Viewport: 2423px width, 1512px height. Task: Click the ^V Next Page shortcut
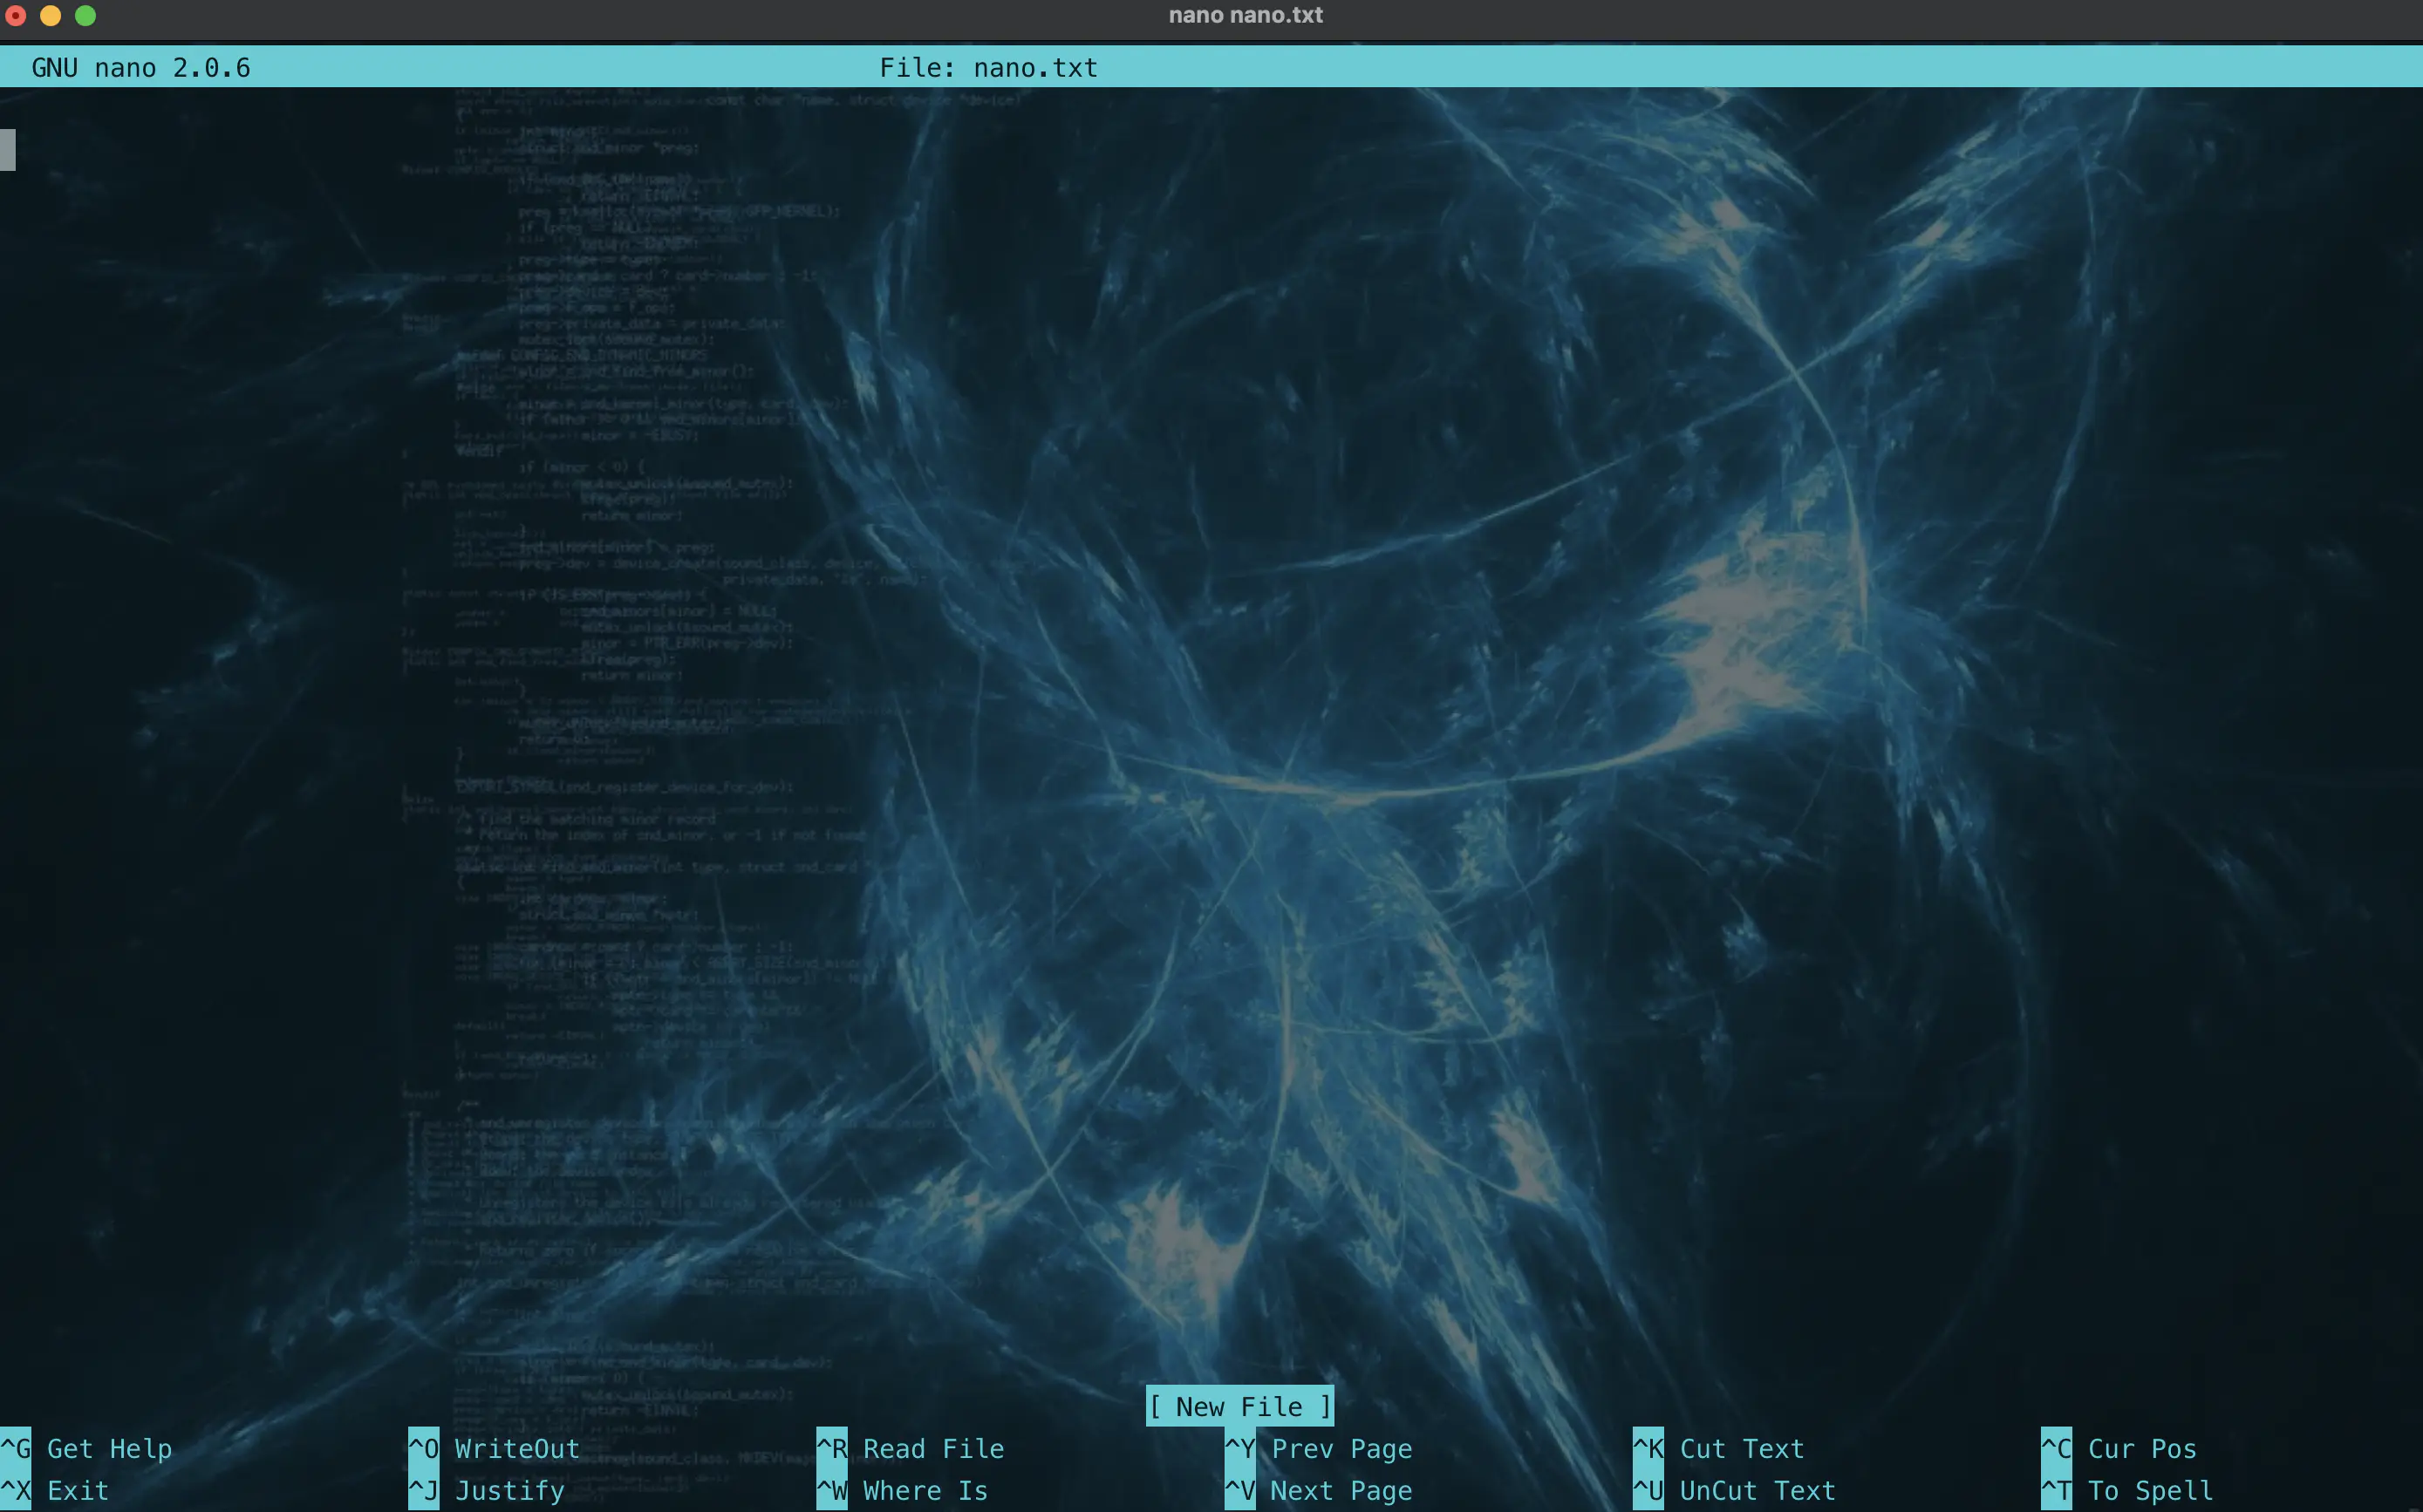click(1318, 1490)
